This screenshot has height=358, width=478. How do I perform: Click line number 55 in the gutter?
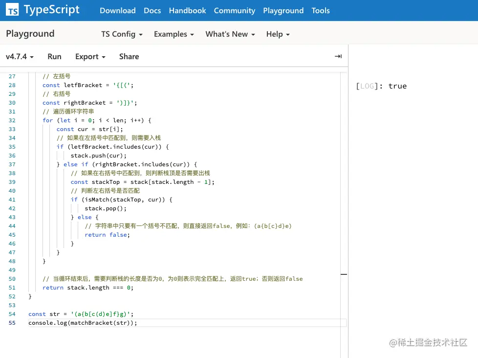click(12, 323)
